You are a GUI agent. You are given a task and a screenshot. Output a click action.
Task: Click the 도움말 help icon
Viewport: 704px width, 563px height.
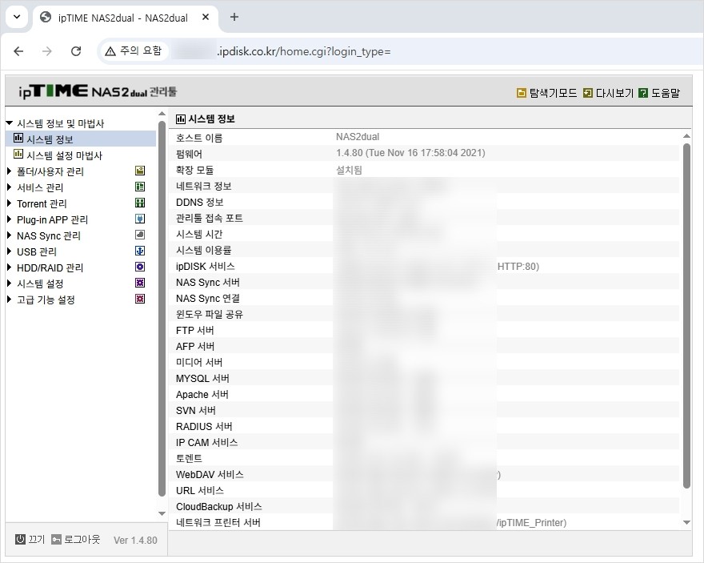(x=643, y=93)
